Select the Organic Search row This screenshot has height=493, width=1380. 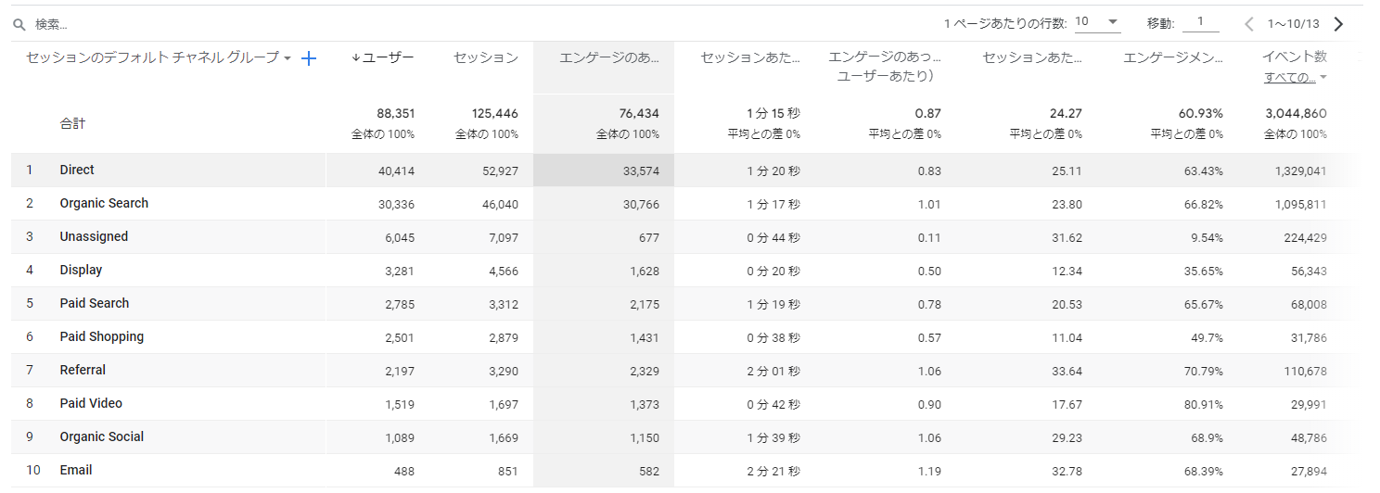coord(104,203)
